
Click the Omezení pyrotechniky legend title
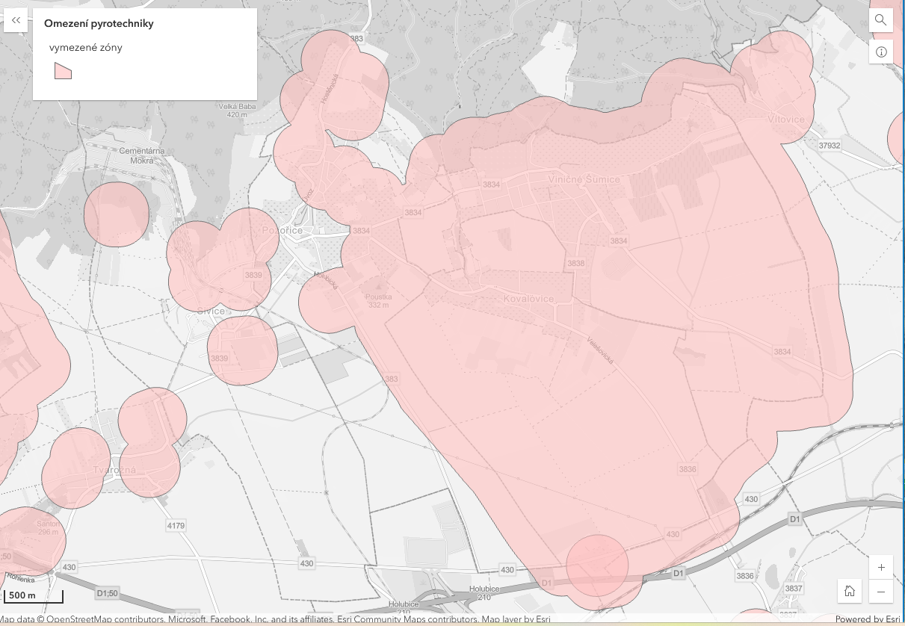point(99,24)
